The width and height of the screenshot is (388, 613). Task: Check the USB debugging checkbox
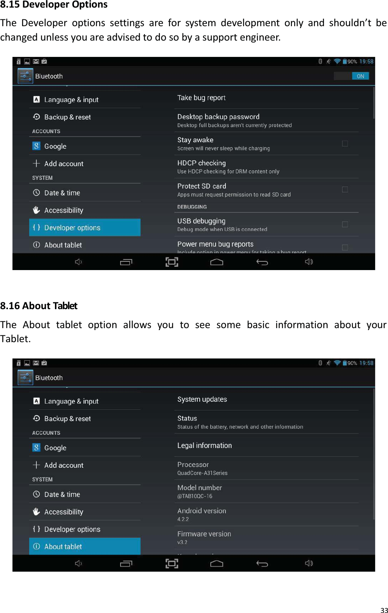pos(345,224)
